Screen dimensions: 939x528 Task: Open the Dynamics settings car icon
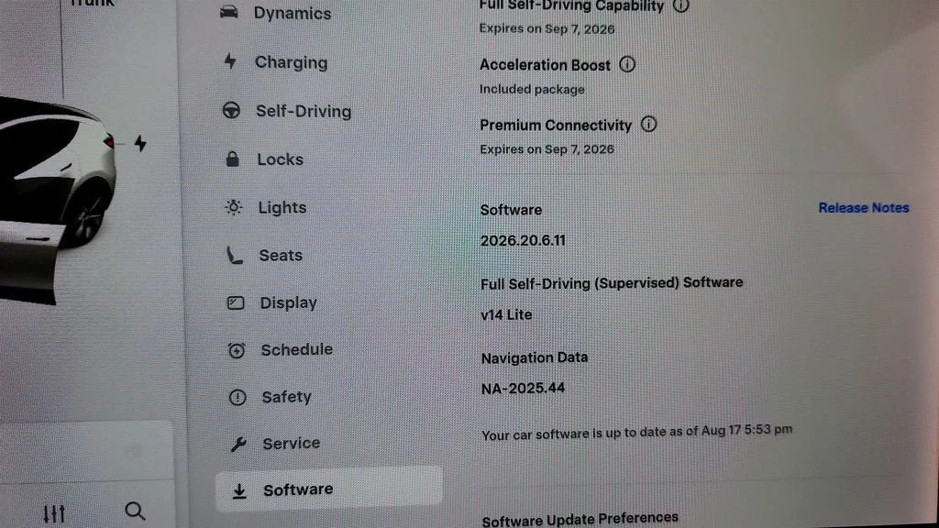pyautogui.click(x=228, y=11)
